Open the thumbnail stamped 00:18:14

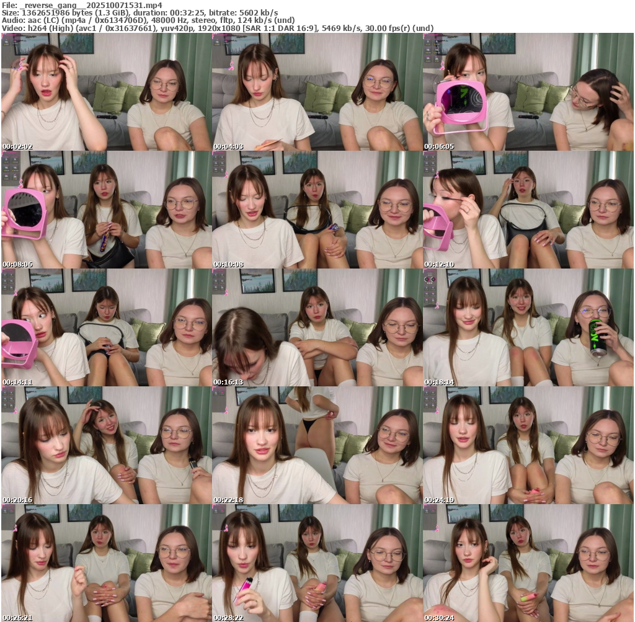click(528, 327)
